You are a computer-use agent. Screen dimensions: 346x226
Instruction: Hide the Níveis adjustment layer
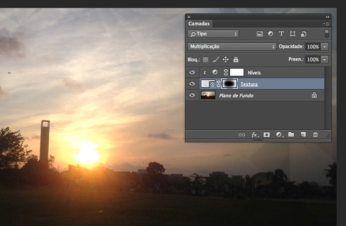pos(192,72)
